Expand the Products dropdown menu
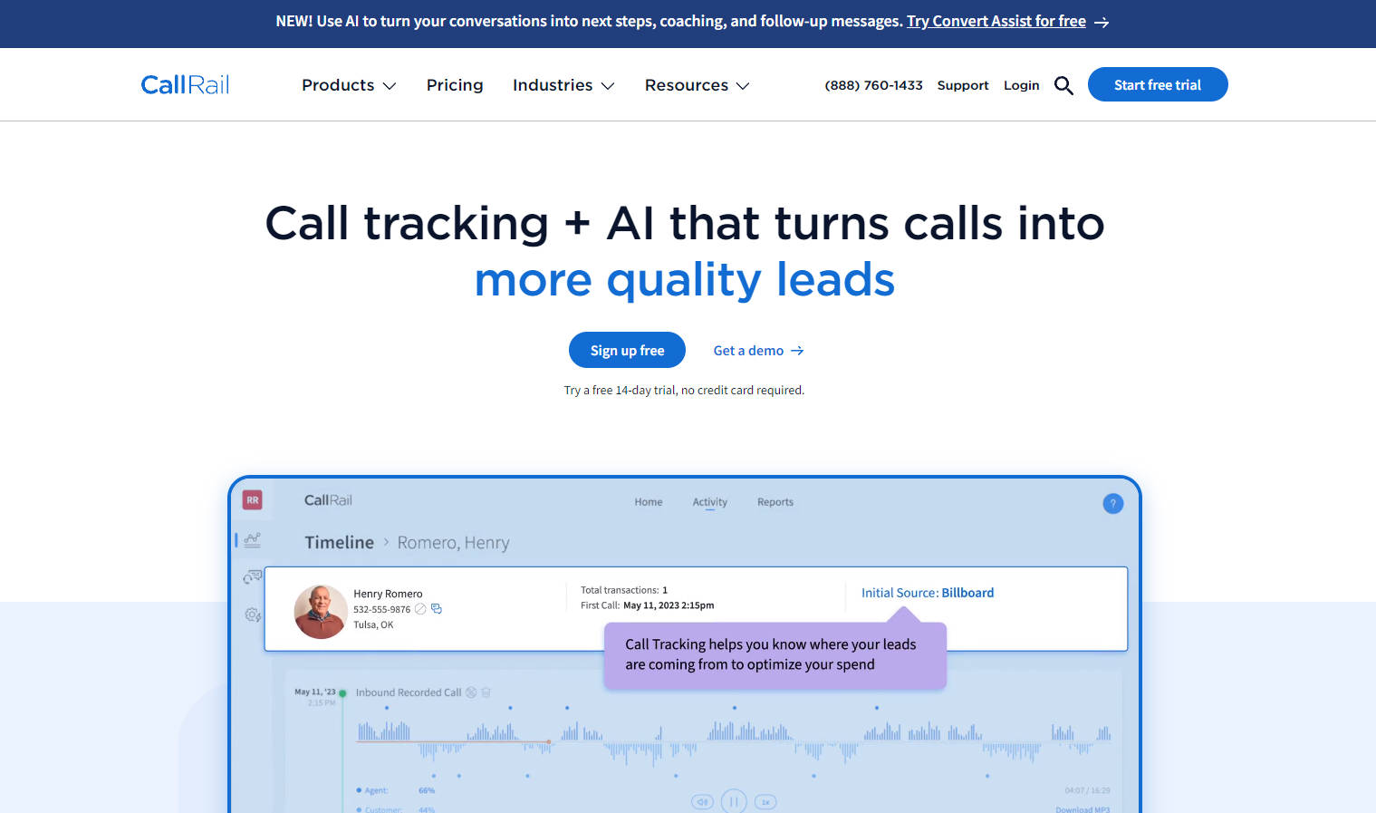This screenshot has height=813, width=1376. tap(349, 85)
